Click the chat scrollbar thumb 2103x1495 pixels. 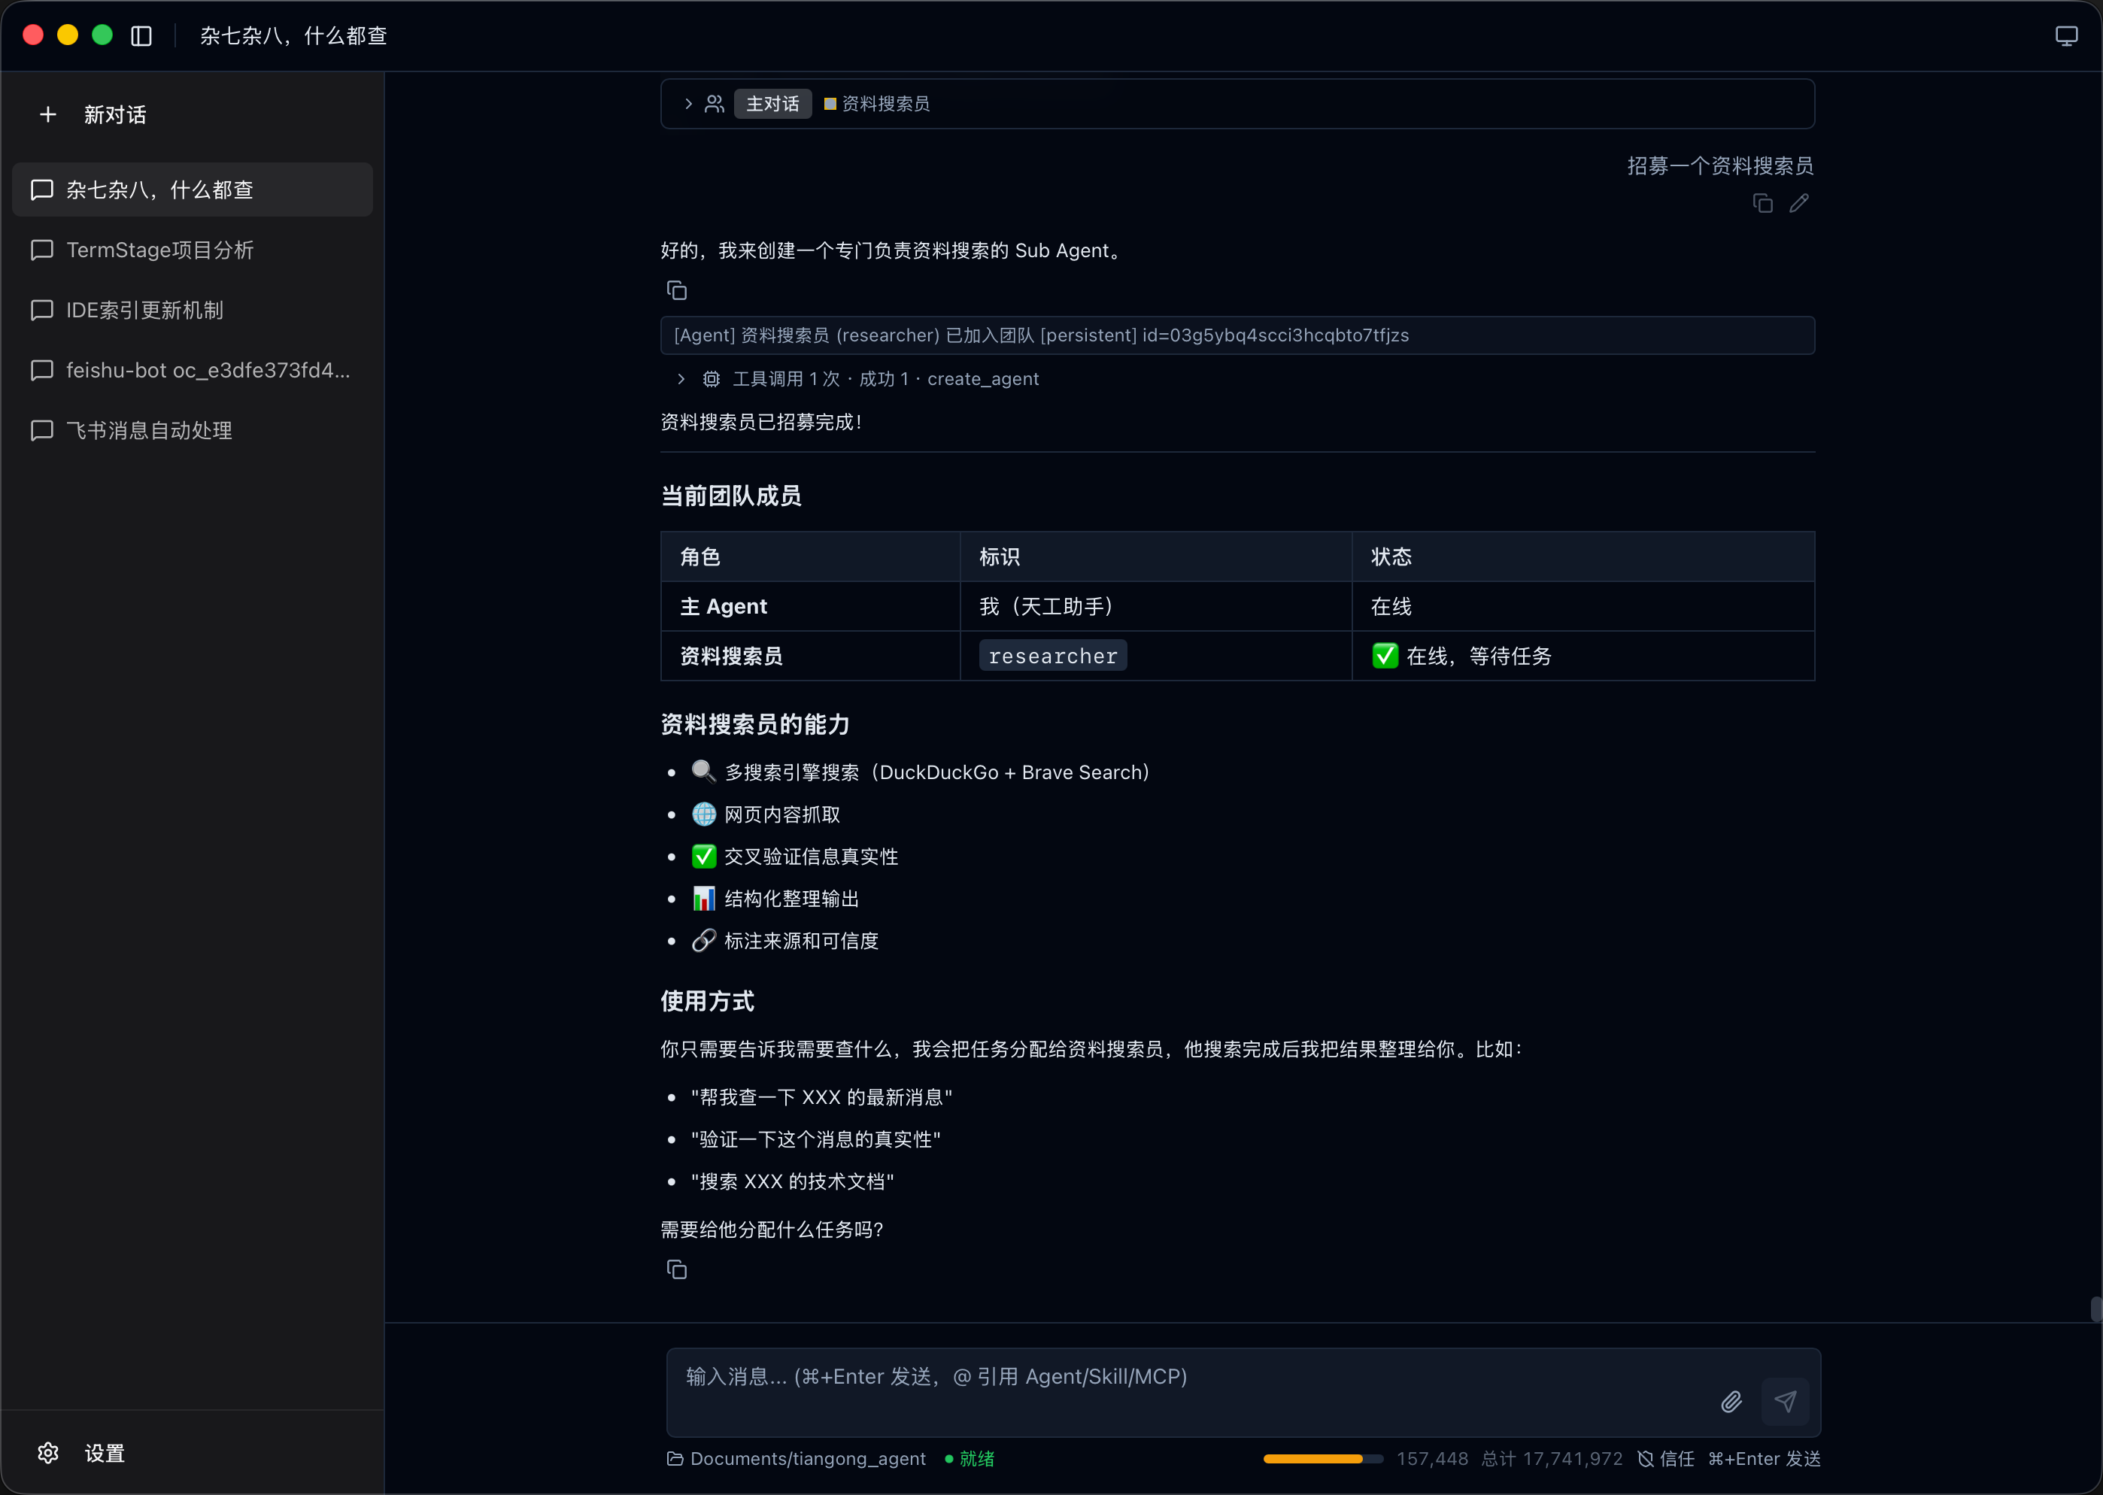tap(2095, 1309)
